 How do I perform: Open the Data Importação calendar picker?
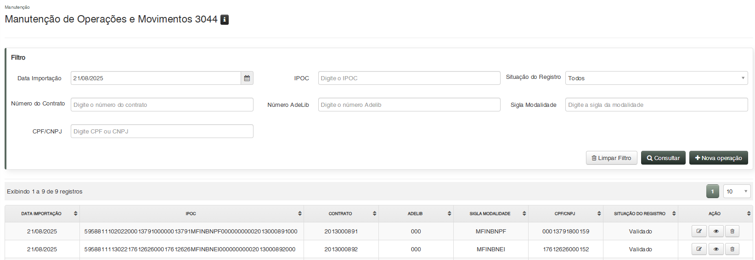[247, 78]
